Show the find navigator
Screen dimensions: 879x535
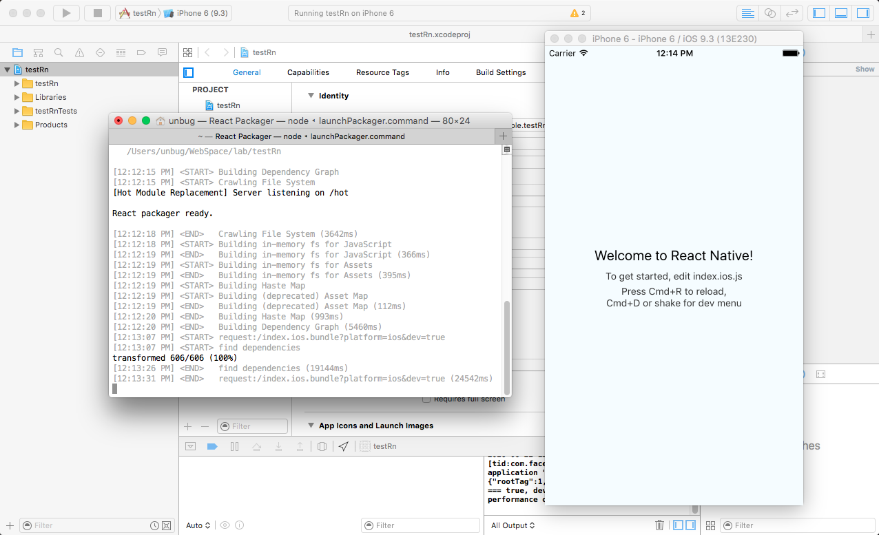(x=59, y=52)
